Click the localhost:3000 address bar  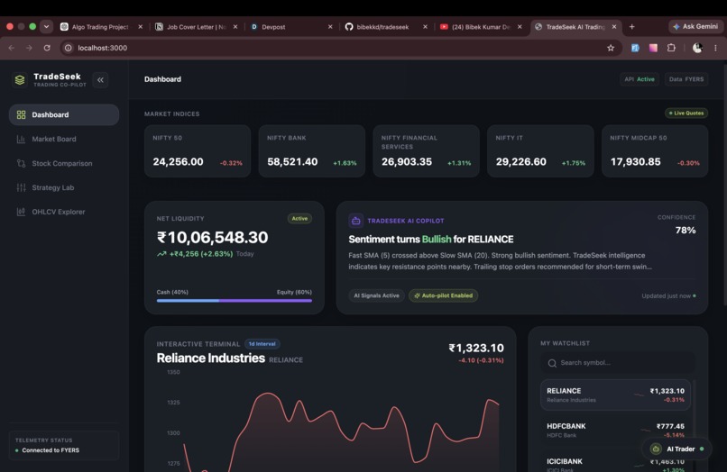tap(340, 48)
